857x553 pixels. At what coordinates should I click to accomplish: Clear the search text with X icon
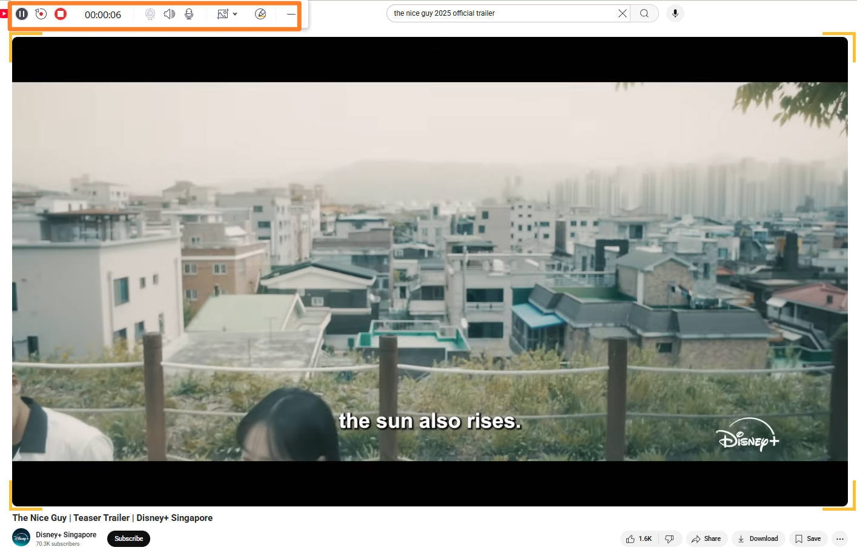(x=623, y=13)
